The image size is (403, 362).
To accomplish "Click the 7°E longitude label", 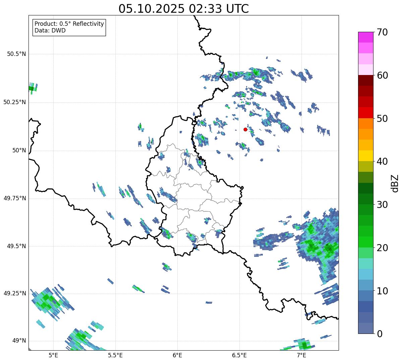I will coord(302,355).
